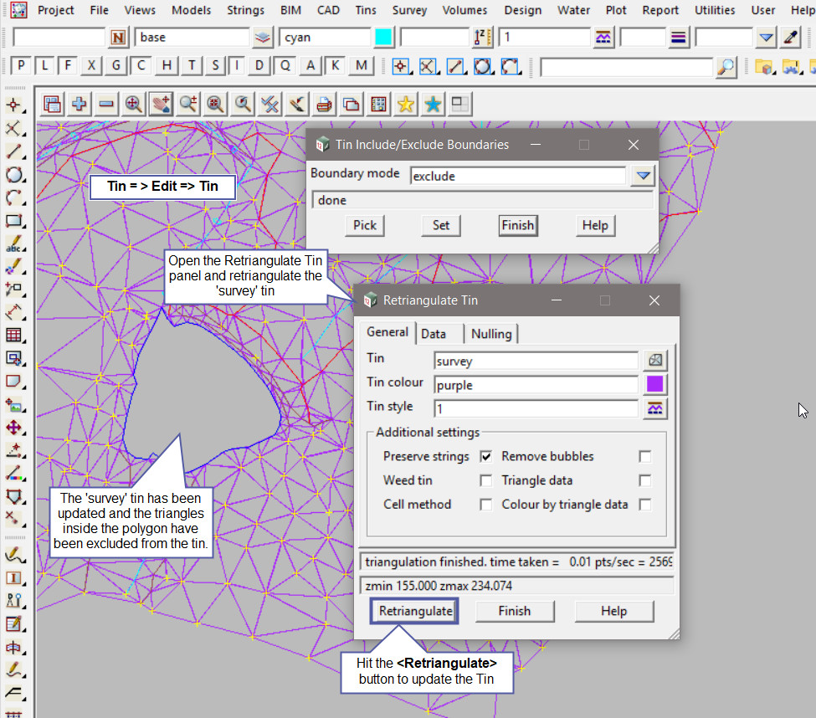816x718 pixels.
Task: Click the Tin colour text field
Action: click(x=536, y=385)
